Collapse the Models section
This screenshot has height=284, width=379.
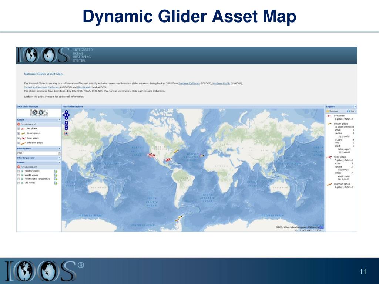(60, 162)
